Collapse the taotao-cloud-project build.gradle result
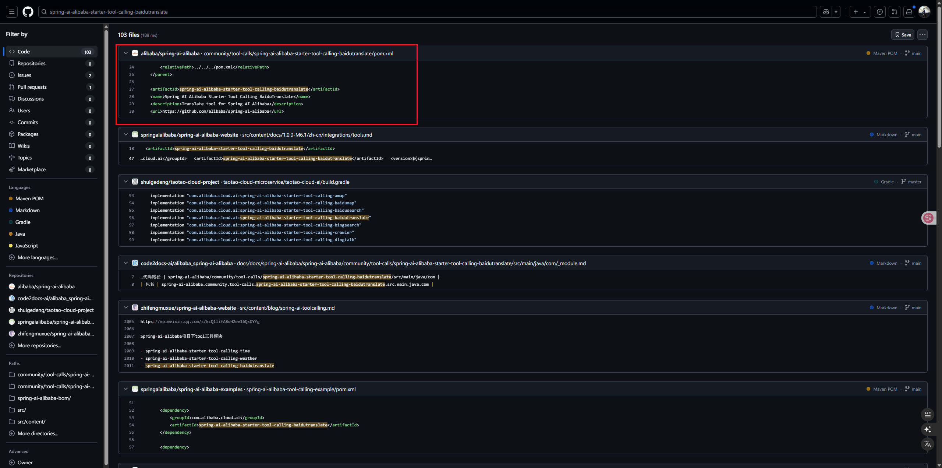The image size is (942, 468). coord(126,182)
